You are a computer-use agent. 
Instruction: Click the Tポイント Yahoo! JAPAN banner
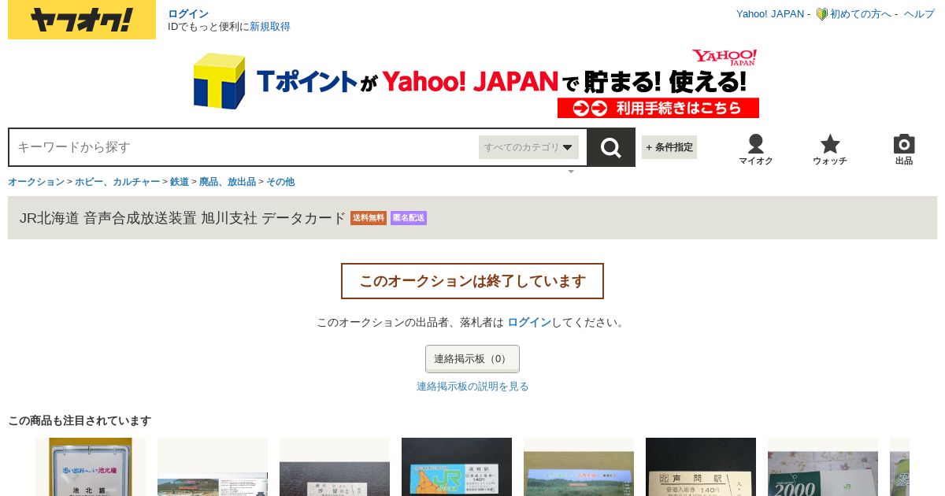pyautogui.click(x=476, y=83)
